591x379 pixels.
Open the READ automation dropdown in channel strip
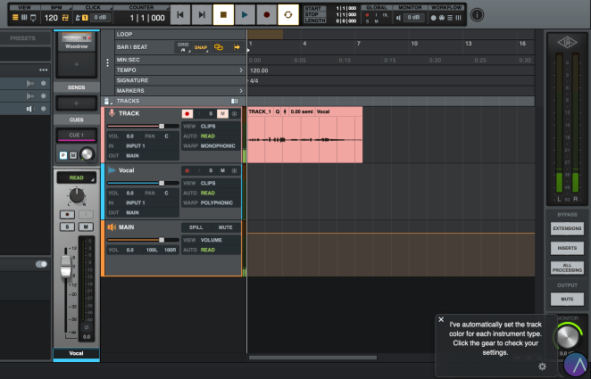tap(76, 177)
